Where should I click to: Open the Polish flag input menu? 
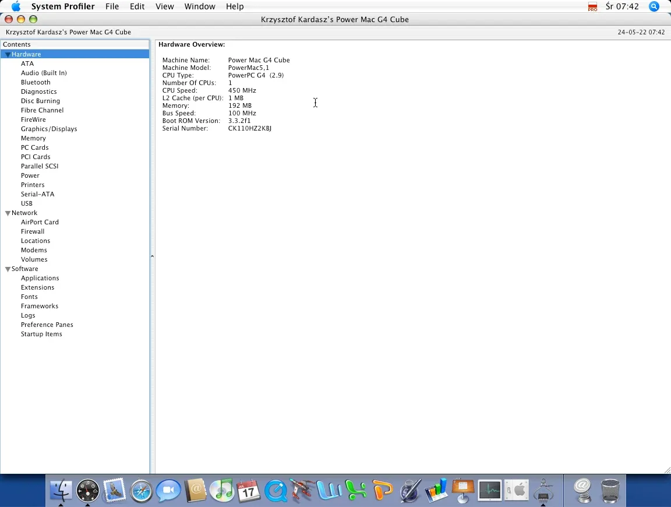pyautogui.click(x=593, y=6)
